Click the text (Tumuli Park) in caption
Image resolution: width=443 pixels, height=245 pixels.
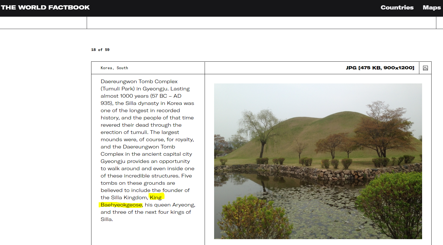pos(117,89)
